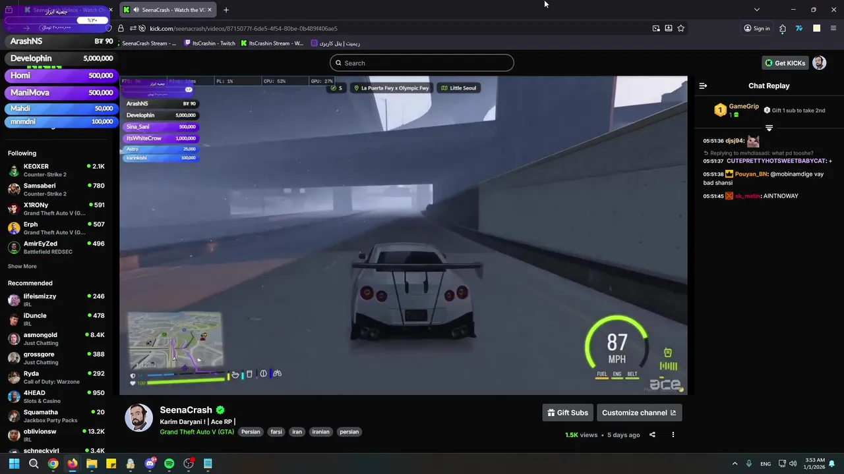Open a new browser tab
The height and width of the screenshot is (474, 844).
click(x=226, y=10)
